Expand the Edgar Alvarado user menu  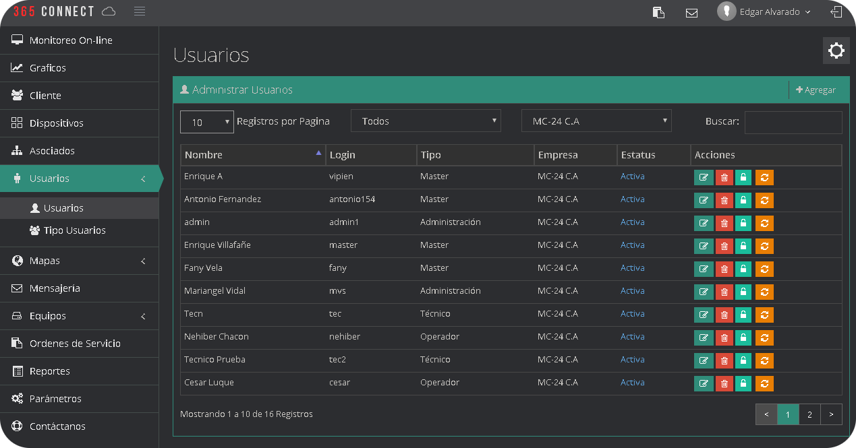766,12
